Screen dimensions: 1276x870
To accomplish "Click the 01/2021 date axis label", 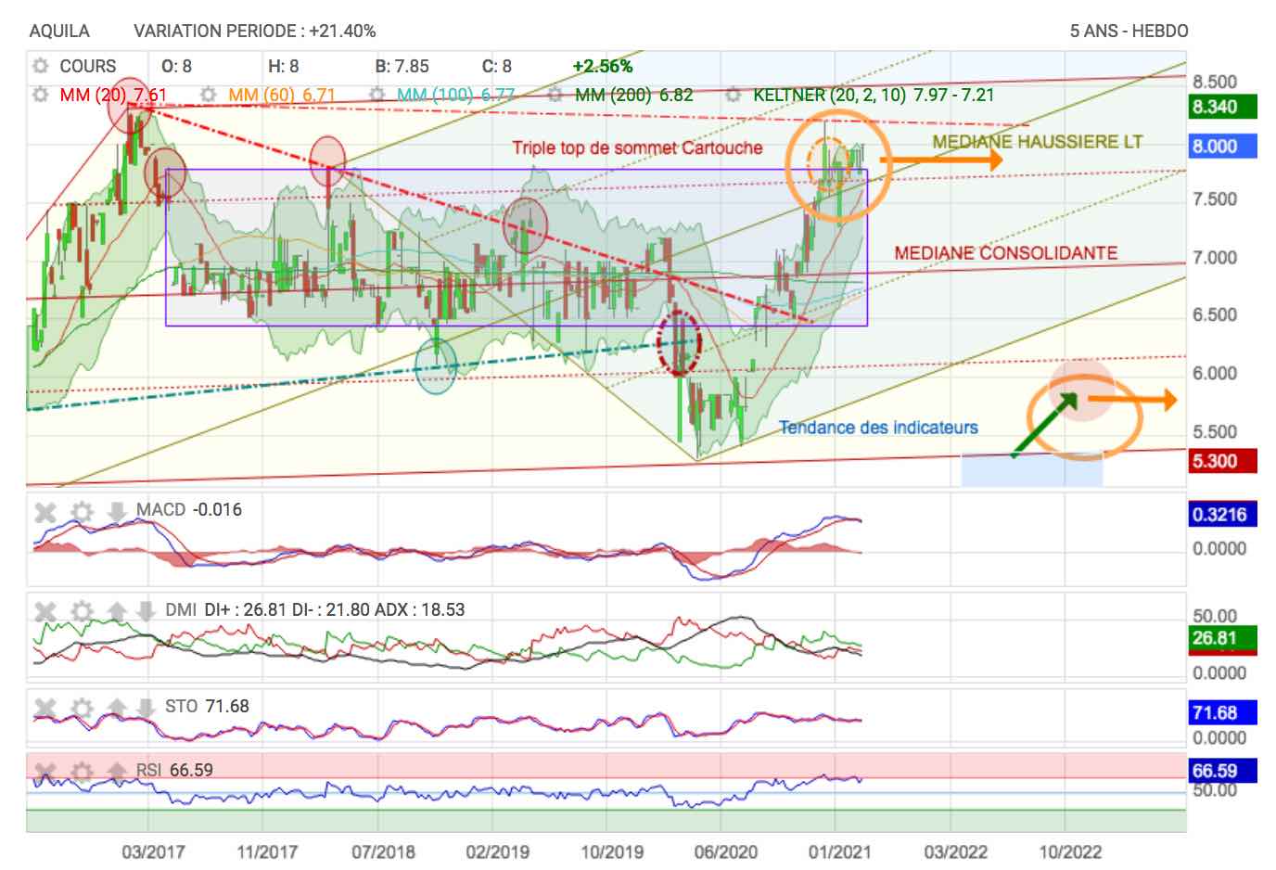I will pos(839,851).
